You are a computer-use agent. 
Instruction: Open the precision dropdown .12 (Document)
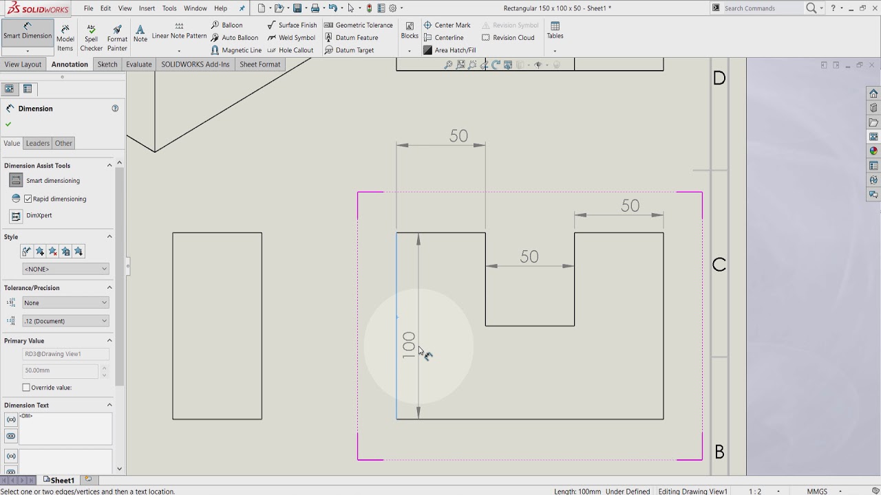(x=65, y=321)
